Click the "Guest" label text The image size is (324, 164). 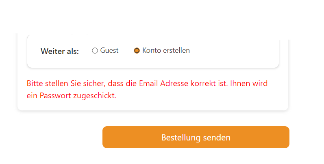coord(109,50)
